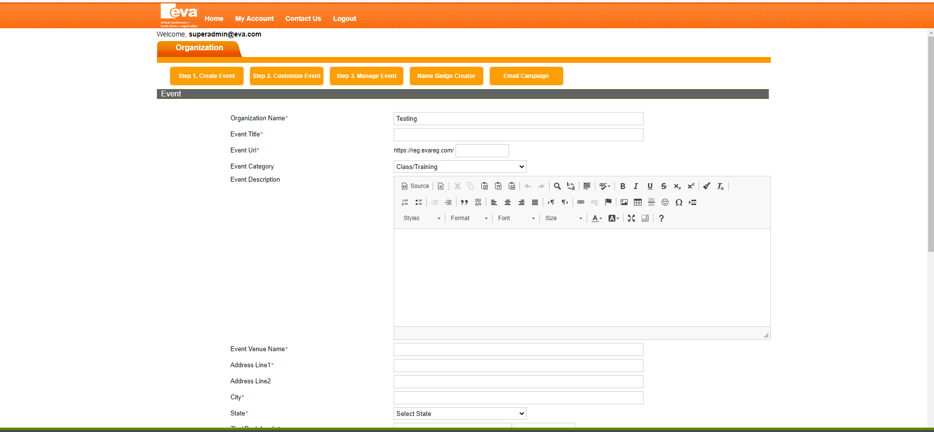Viewport: 934px width, 432px height.
Task: Open the Select State dropdown
Action: [460, 413]
